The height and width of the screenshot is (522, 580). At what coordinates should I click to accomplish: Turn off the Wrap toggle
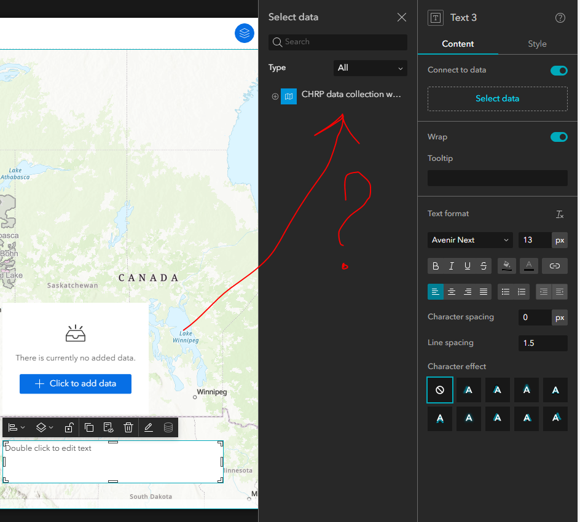pos(558,137)
